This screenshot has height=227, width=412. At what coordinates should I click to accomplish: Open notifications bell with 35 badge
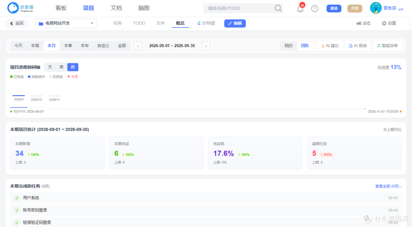pyautogui.click(x=301, y=8)
